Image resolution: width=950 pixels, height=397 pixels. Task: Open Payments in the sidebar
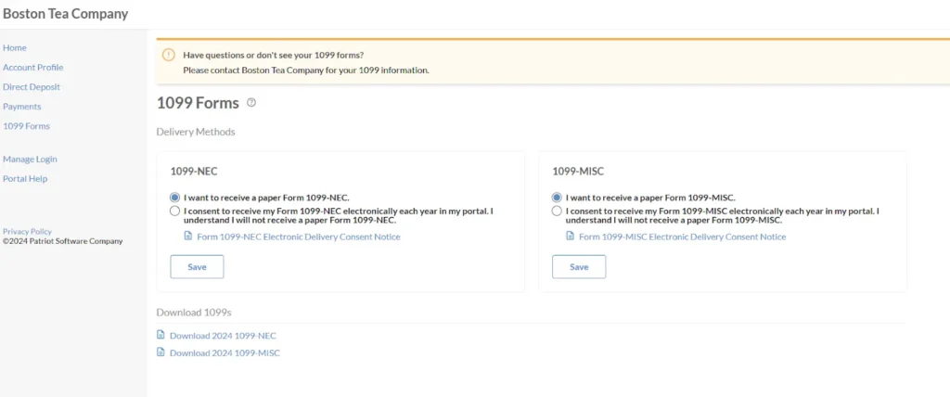click(22, 107)
